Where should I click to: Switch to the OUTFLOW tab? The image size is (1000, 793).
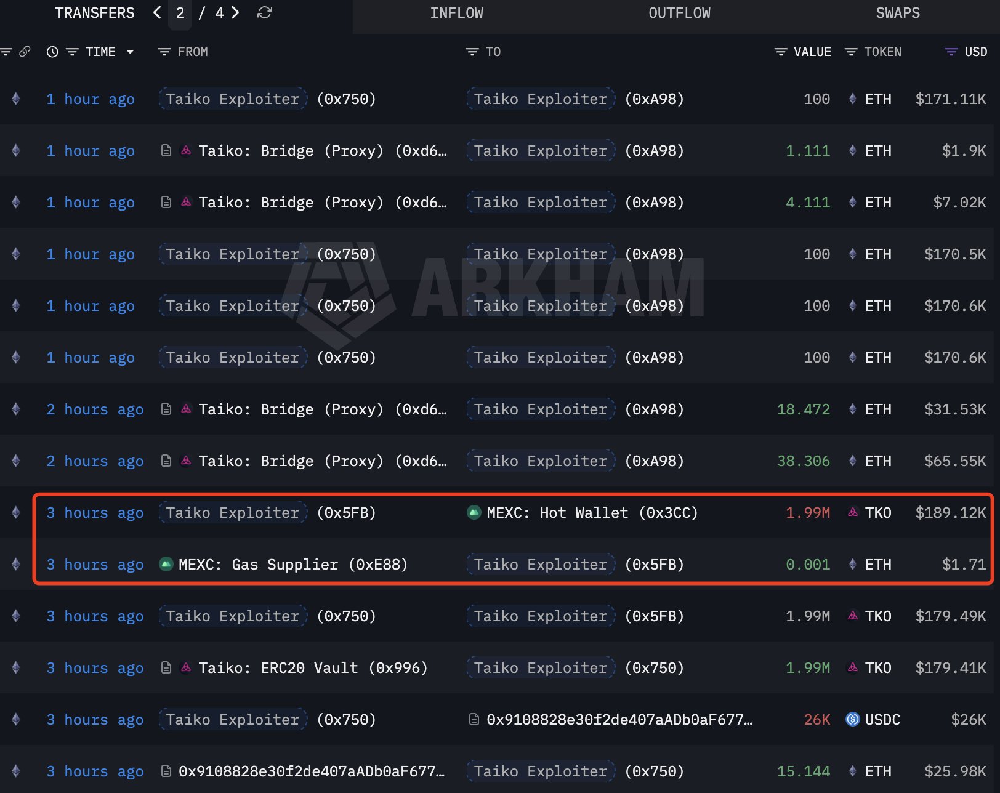[x=679, y=13]
